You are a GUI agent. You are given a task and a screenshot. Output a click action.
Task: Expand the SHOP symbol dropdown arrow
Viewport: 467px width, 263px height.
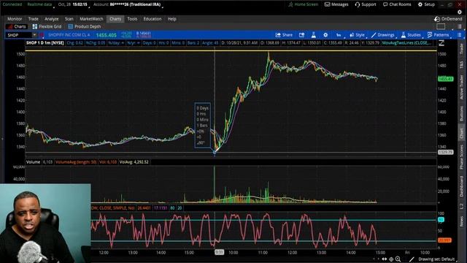point(34,35)
